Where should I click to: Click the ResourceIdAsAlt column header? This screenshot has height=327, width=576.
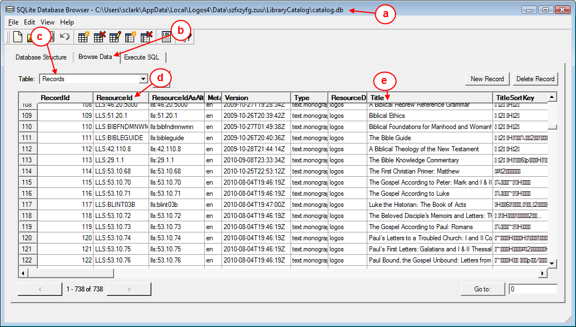pos(176,98)
